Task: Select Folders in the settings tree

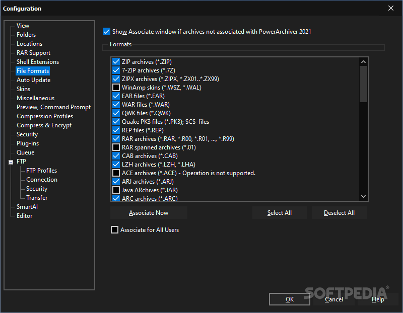Action: tap(26, 35)
